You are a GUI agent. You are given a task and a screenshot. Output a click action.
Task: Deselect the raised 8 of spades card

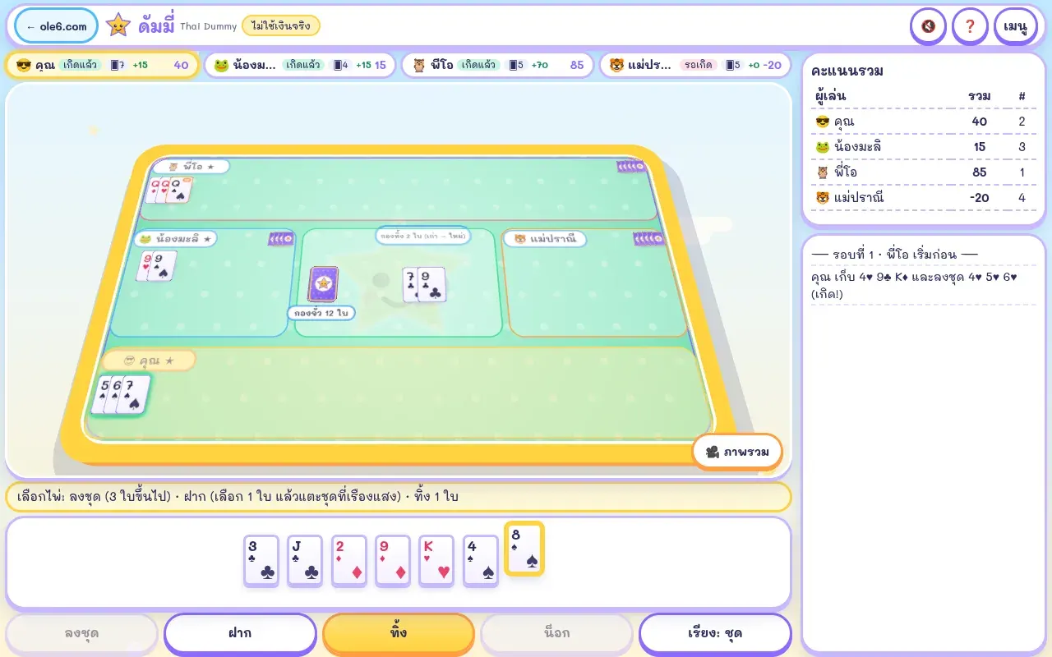coord(524,548)
